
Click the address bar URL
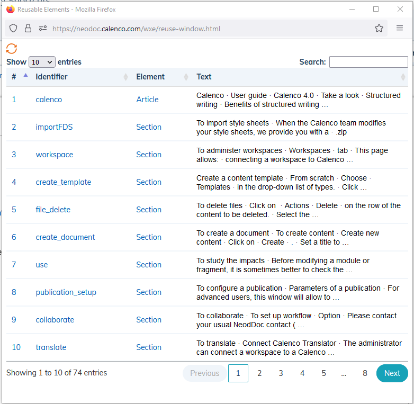[136, 29]
